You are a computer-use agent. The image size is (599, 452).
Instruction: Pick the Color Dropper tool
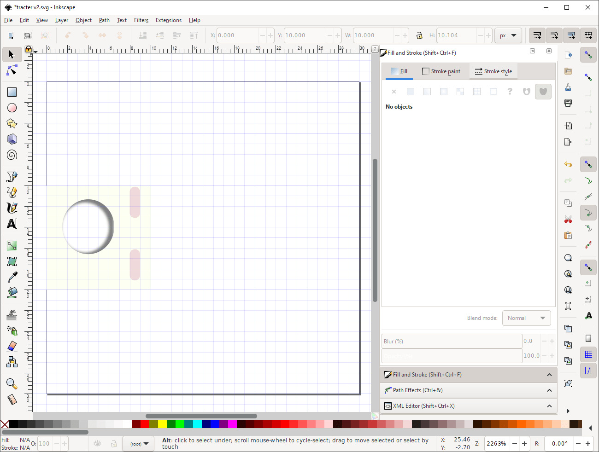coord(12,277)
